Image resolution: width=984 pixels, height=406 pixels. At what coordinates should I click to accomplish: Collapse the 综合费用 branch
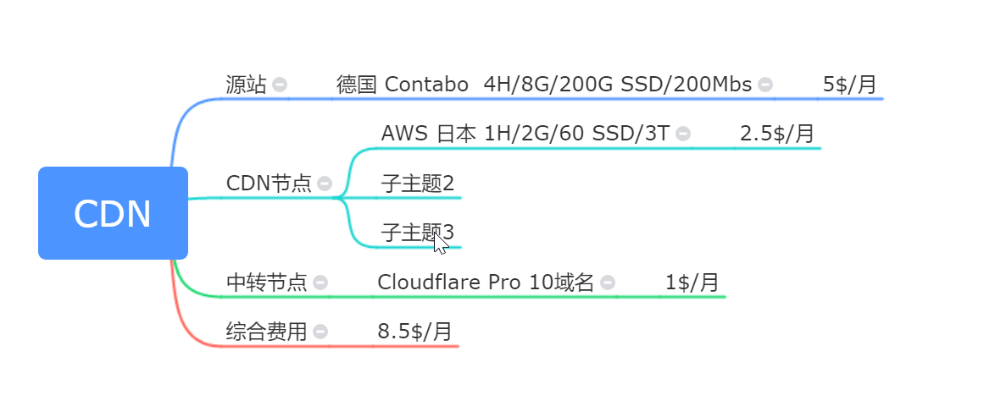pyautogui.click(x=320, y=332)
